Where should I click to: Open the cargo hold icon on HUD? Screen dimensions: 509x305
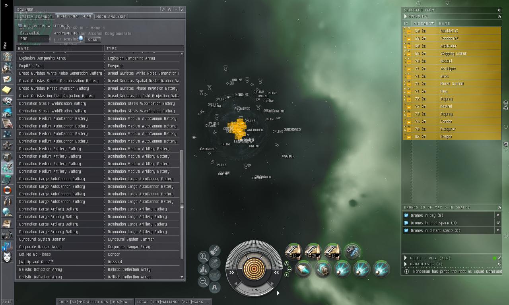click(x=215, y=250)
